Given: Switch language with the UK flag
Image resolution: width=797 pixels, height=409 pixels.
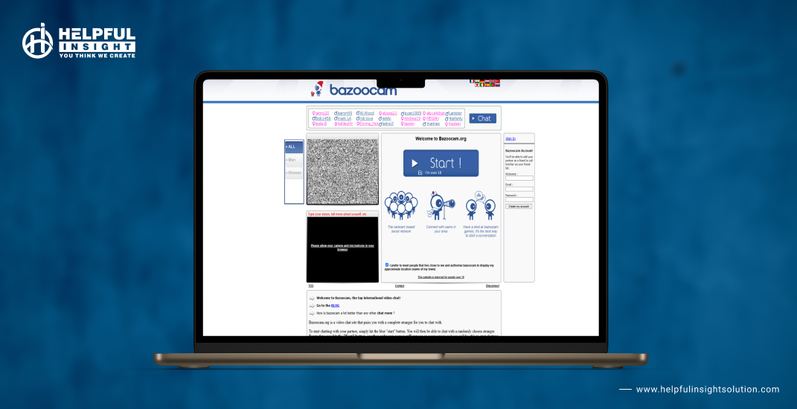Looking at the screenshot, I should (x=493, y=81).
